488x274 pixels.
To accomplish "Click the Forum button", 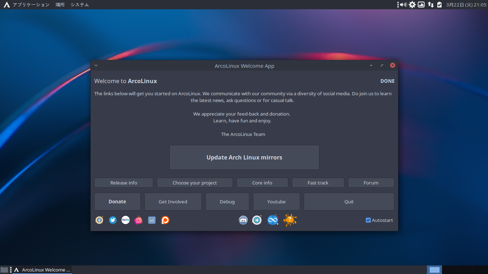I will pos(371,183).
